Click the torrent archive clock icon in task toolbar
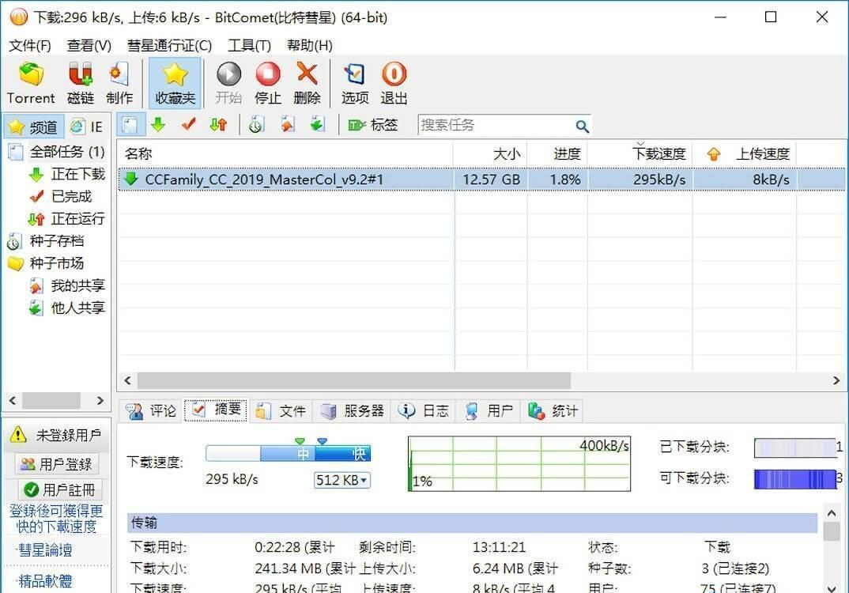 coord(256,125)
